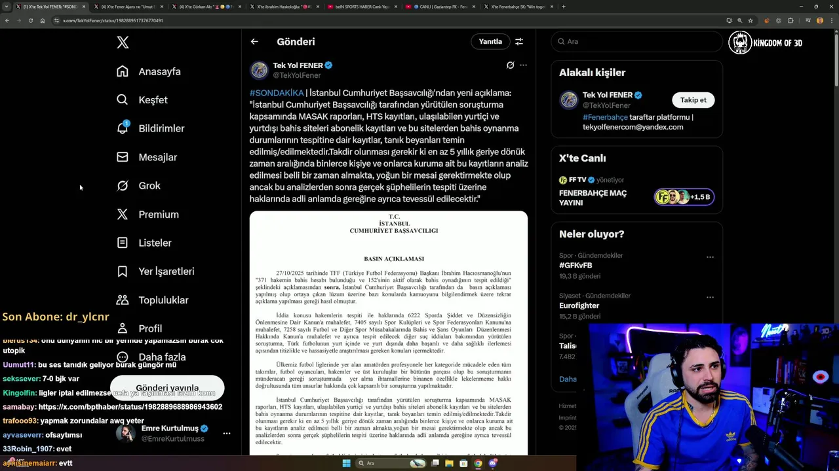Open the Eurofighter trend options
The height and width of the screenshot is (471, 839).
(x=710, y=297)
